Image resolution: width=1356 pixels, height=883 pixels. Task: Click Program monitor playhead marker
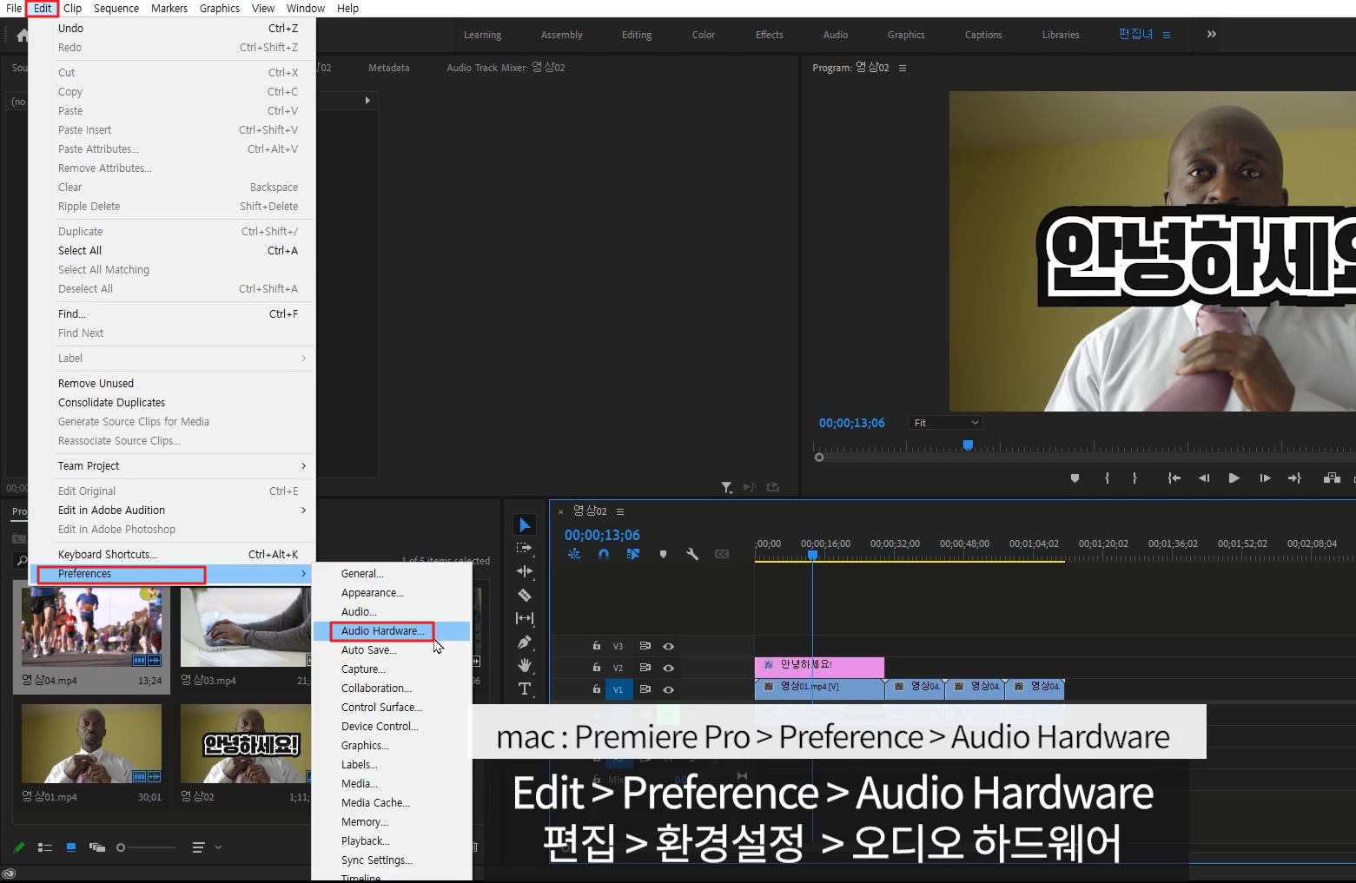point(968,445)
